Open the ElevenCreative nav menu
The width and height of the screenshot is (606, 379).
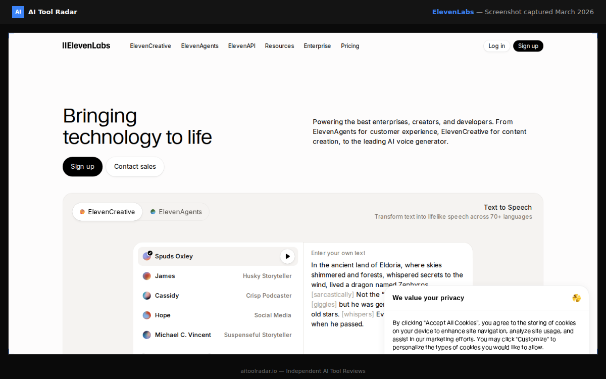click(x=150, y=46)
